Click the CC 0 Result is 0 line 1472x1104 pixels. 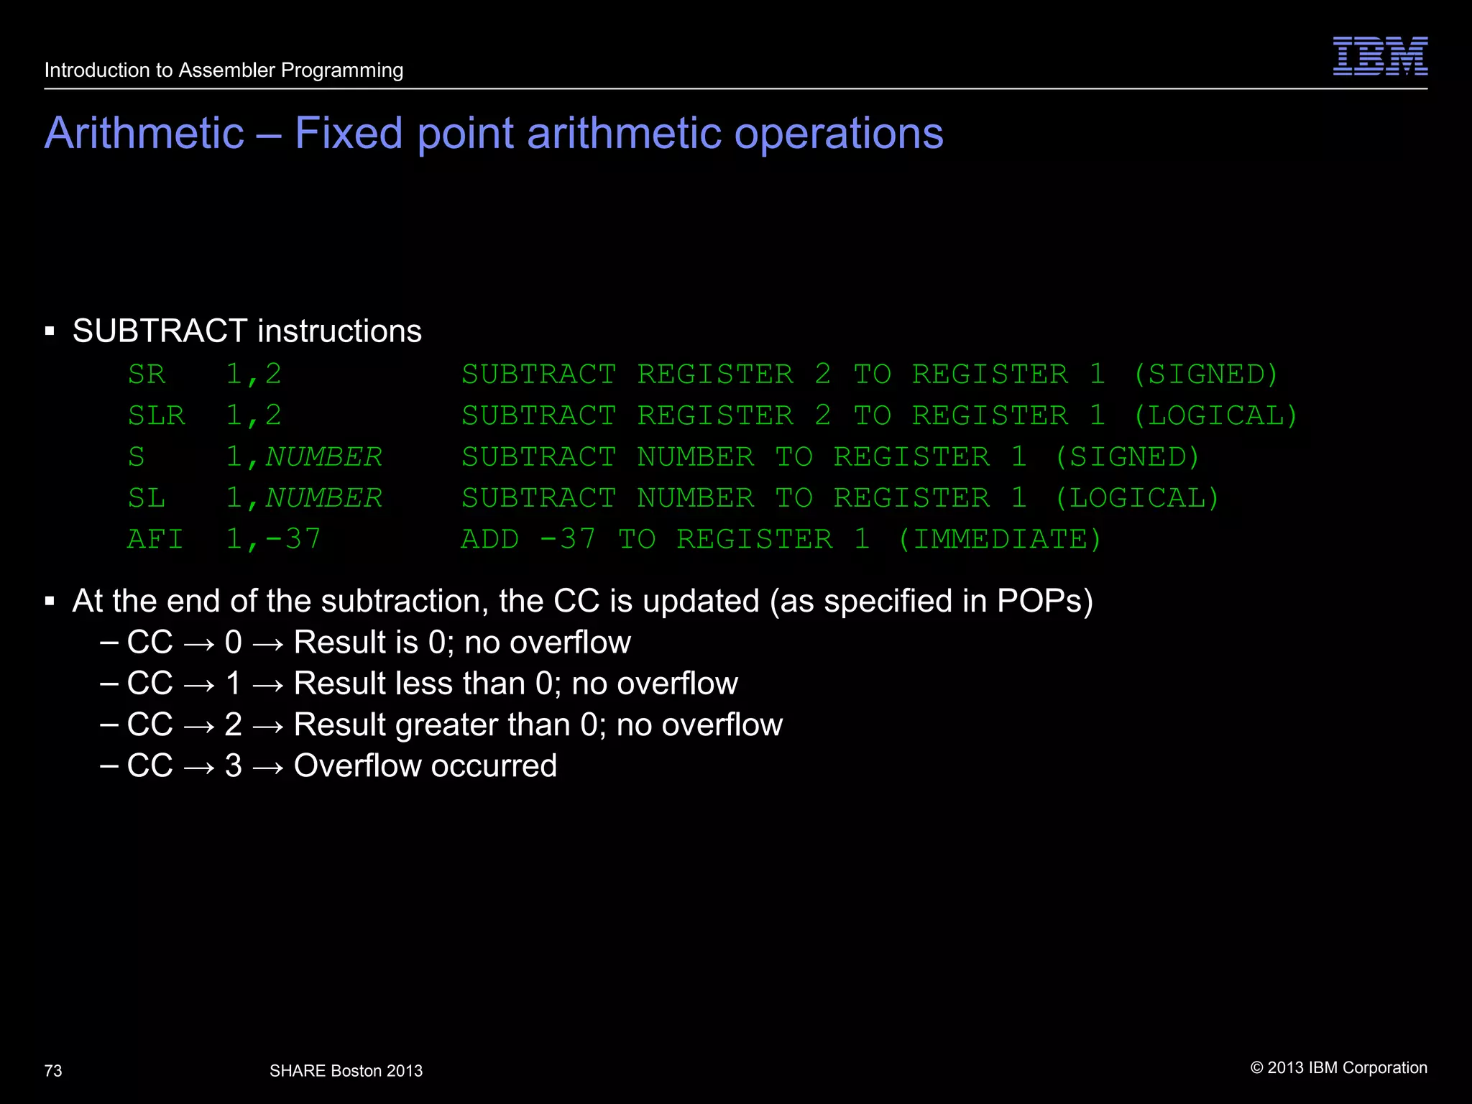[x=378, y=643]
